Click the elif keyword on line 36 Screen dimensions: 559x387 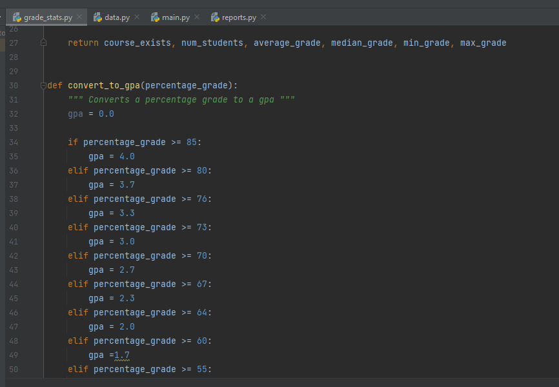[x=77, y=171]
